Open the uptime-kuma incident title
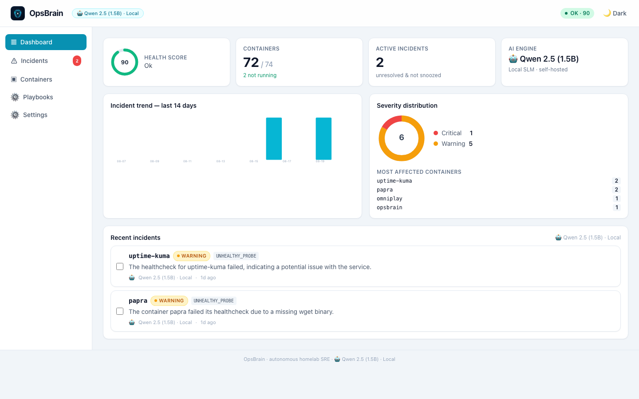This screenshot has width=639, height=399. pyautogui.click(x=149, y=256)
